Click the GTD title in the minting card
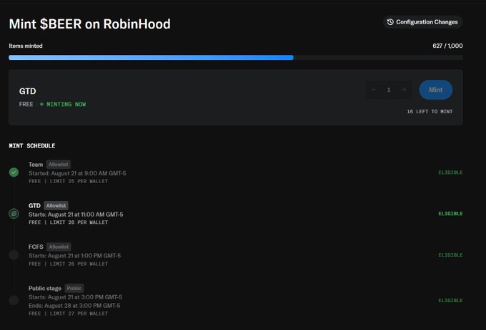 point(28,91)
